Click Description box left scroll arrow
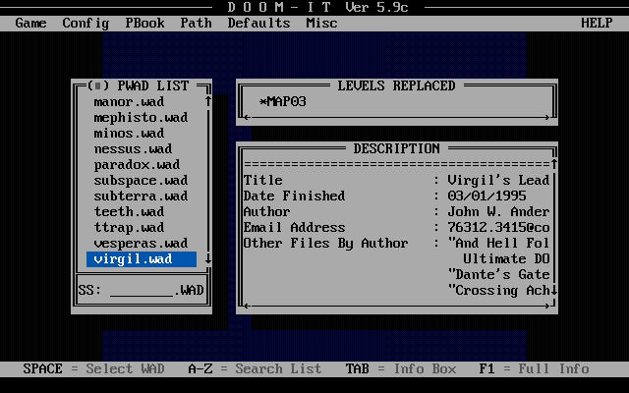Screen dimensions: 629x393 (247, 306)
